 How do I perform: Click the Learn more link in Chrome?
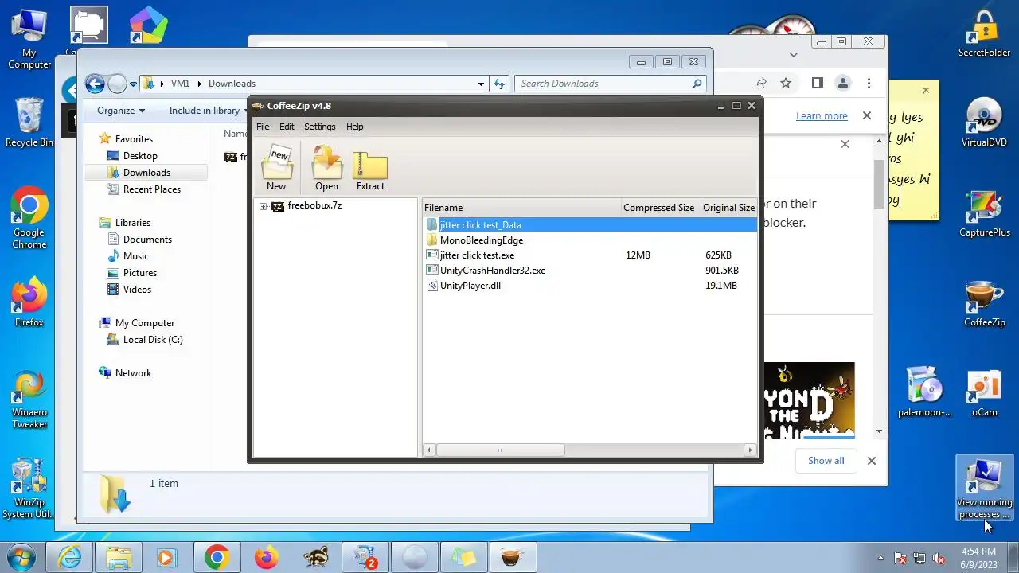(x=822, y=116)
